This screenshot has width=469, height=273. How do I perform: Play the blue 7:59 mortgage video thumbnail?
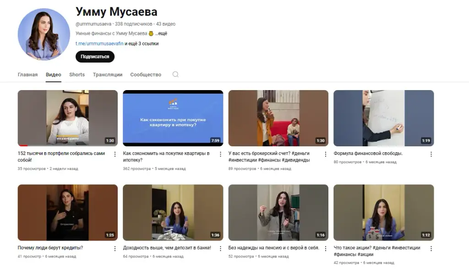coord(173,118)
